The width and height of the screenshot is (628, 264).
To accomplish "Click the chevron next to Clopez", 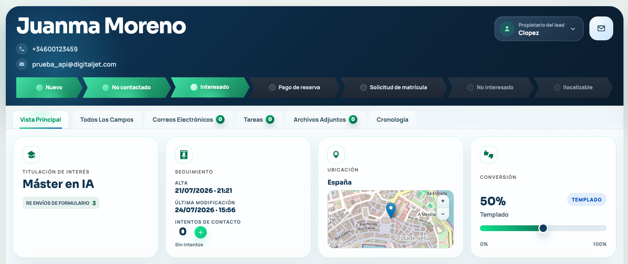I will click(572, 29).
